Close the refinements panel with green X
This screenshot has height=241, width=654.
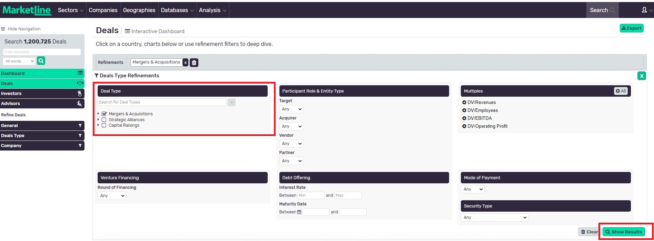(642, 76)
